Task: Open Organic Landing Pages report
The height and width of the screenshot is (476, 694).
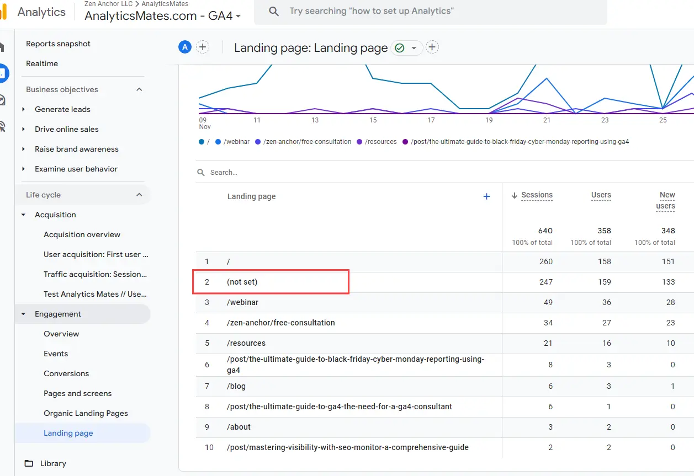Action: [x=86, y=413]
